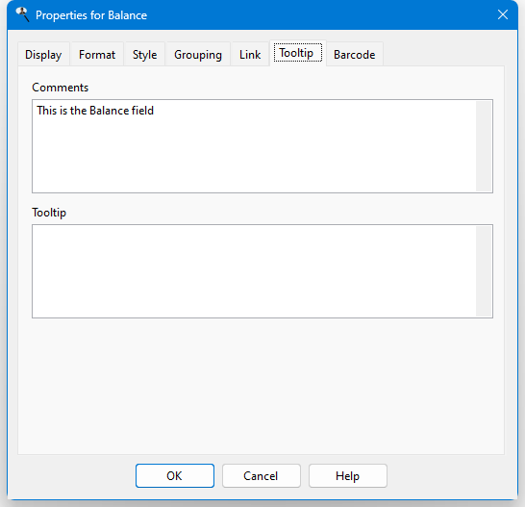Select the Style tab
525x507 pixels.
click(x=144, y=54)
